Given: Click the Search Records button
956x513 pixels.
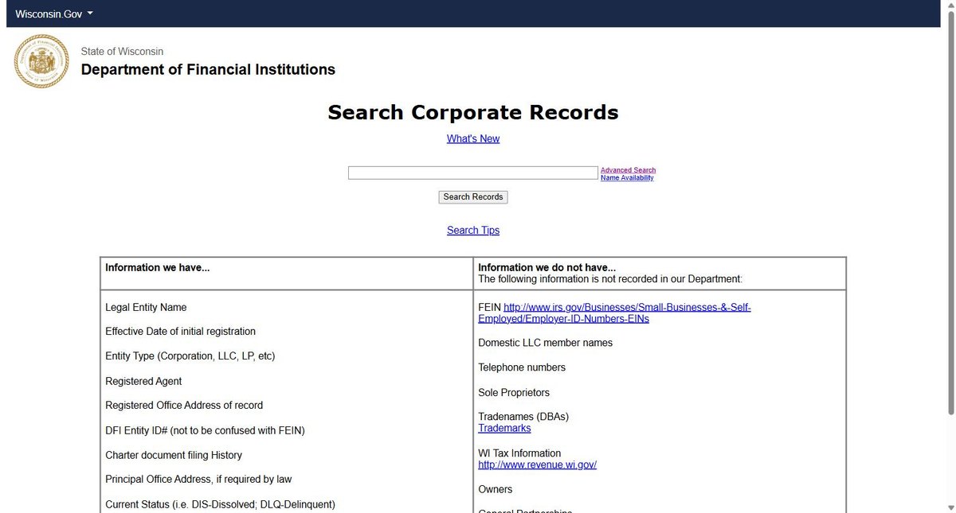Looking at the screenshot, I should tap(473, 197).
